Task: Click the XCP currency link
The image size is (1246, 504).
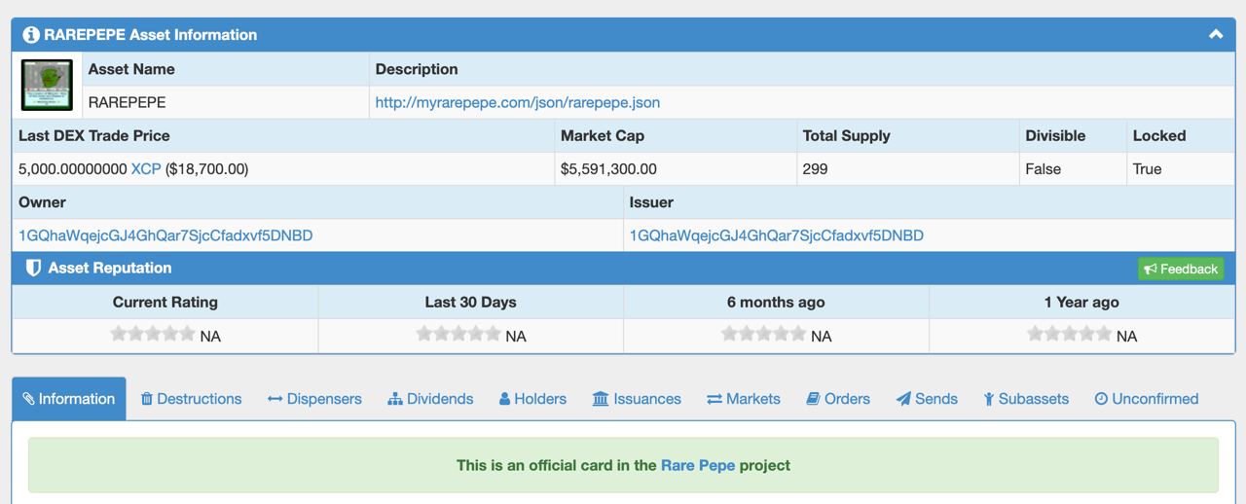Action: point(146,169)
